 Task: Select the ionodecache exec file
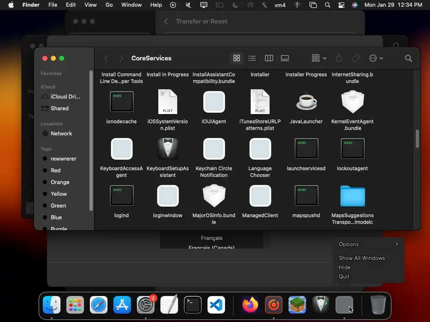(x=121, y=101)
